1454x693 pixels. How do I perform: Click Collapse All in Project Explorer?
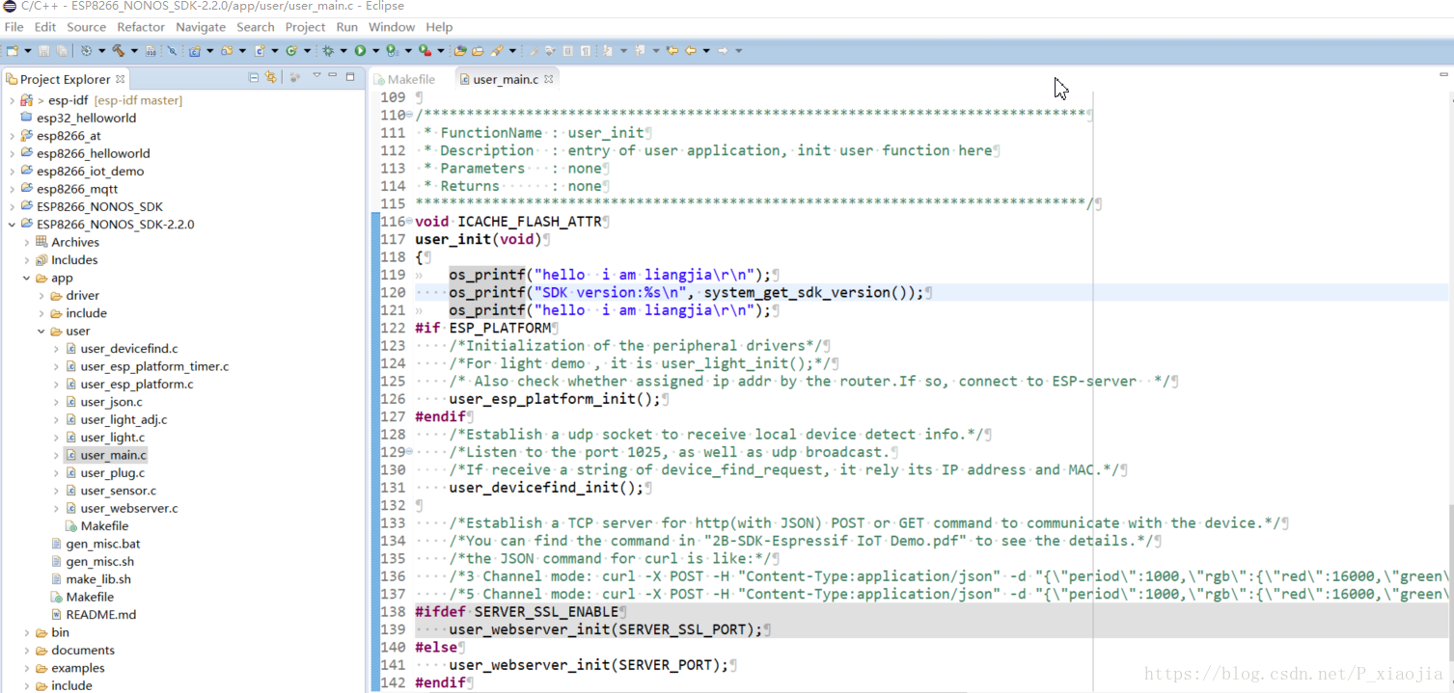[x=254, y=77]
